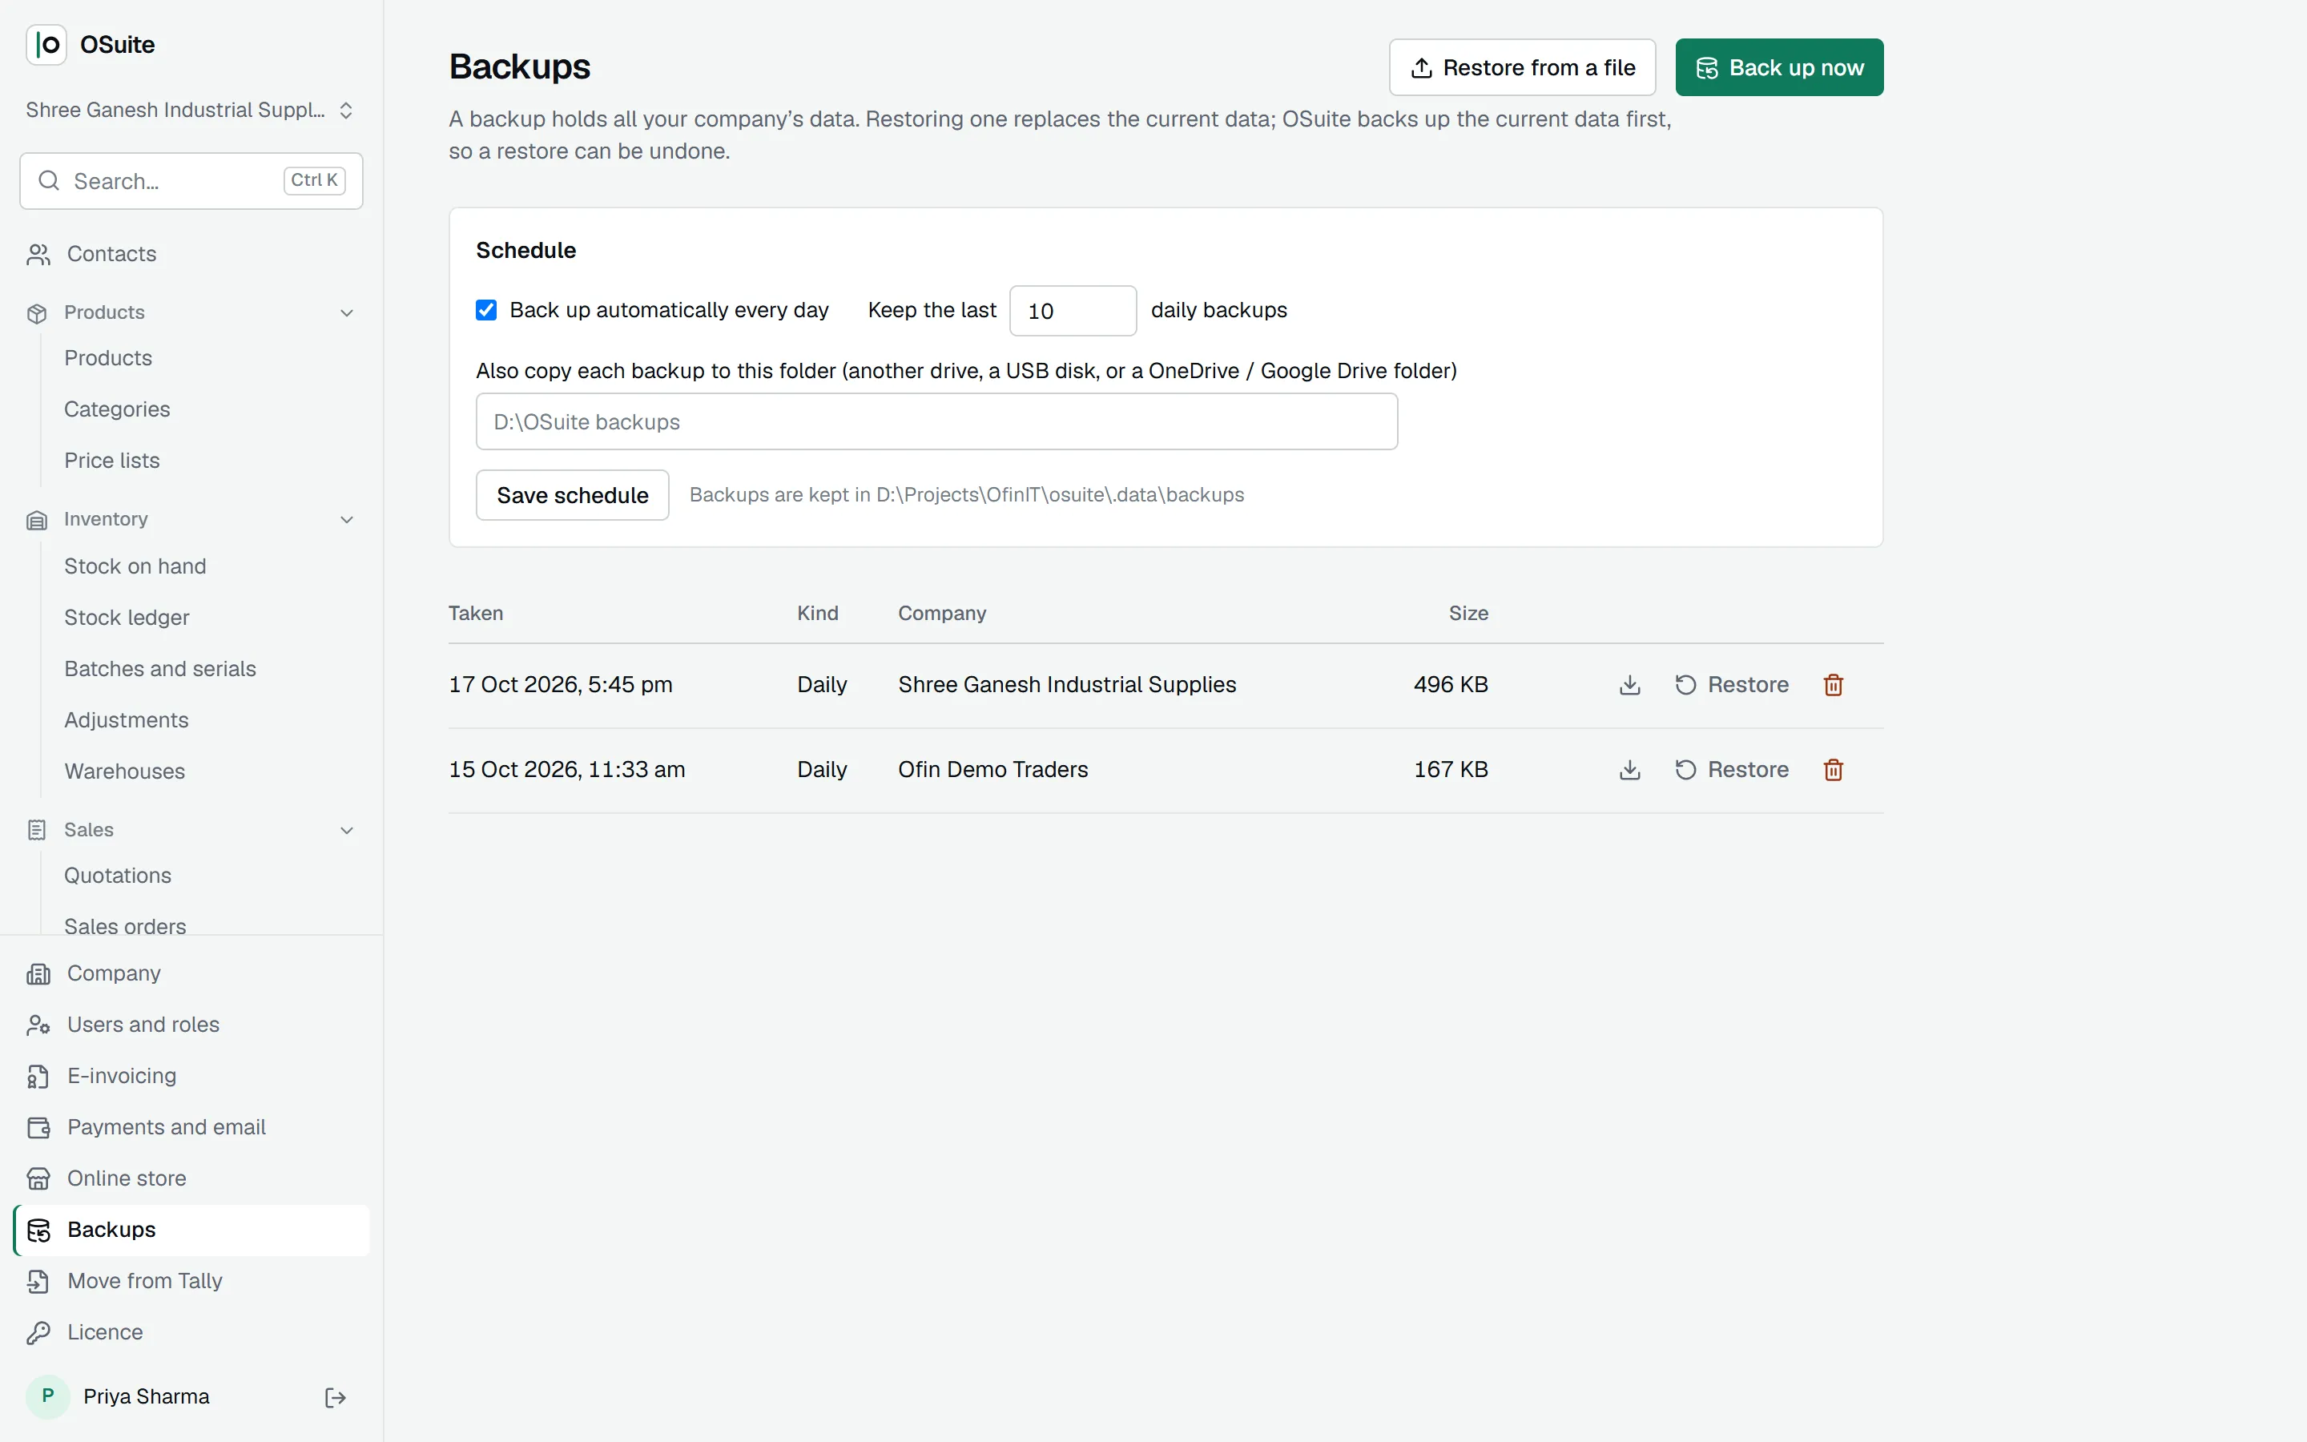Delete the Shree Ganesh Industrial Supplies backup
The image size is (2307, 1442).
[x=1832, y=685]
